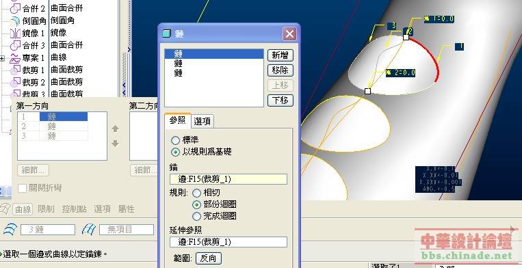The width and height of the screenshot is (522, 268).
Task: Switch to the 選項 tab in dialog
Action: click(202, 122)
